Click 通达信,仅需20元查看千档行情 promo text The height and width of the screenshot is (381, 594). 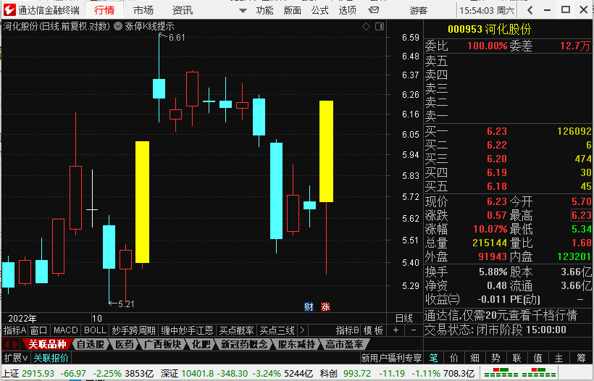[501, 315]
